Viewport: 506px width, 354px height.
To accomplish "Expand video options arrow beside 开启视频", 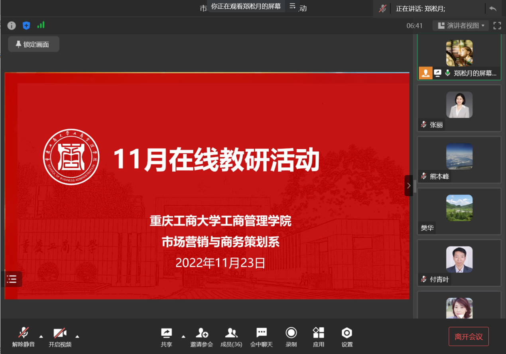I will (77, 336).
